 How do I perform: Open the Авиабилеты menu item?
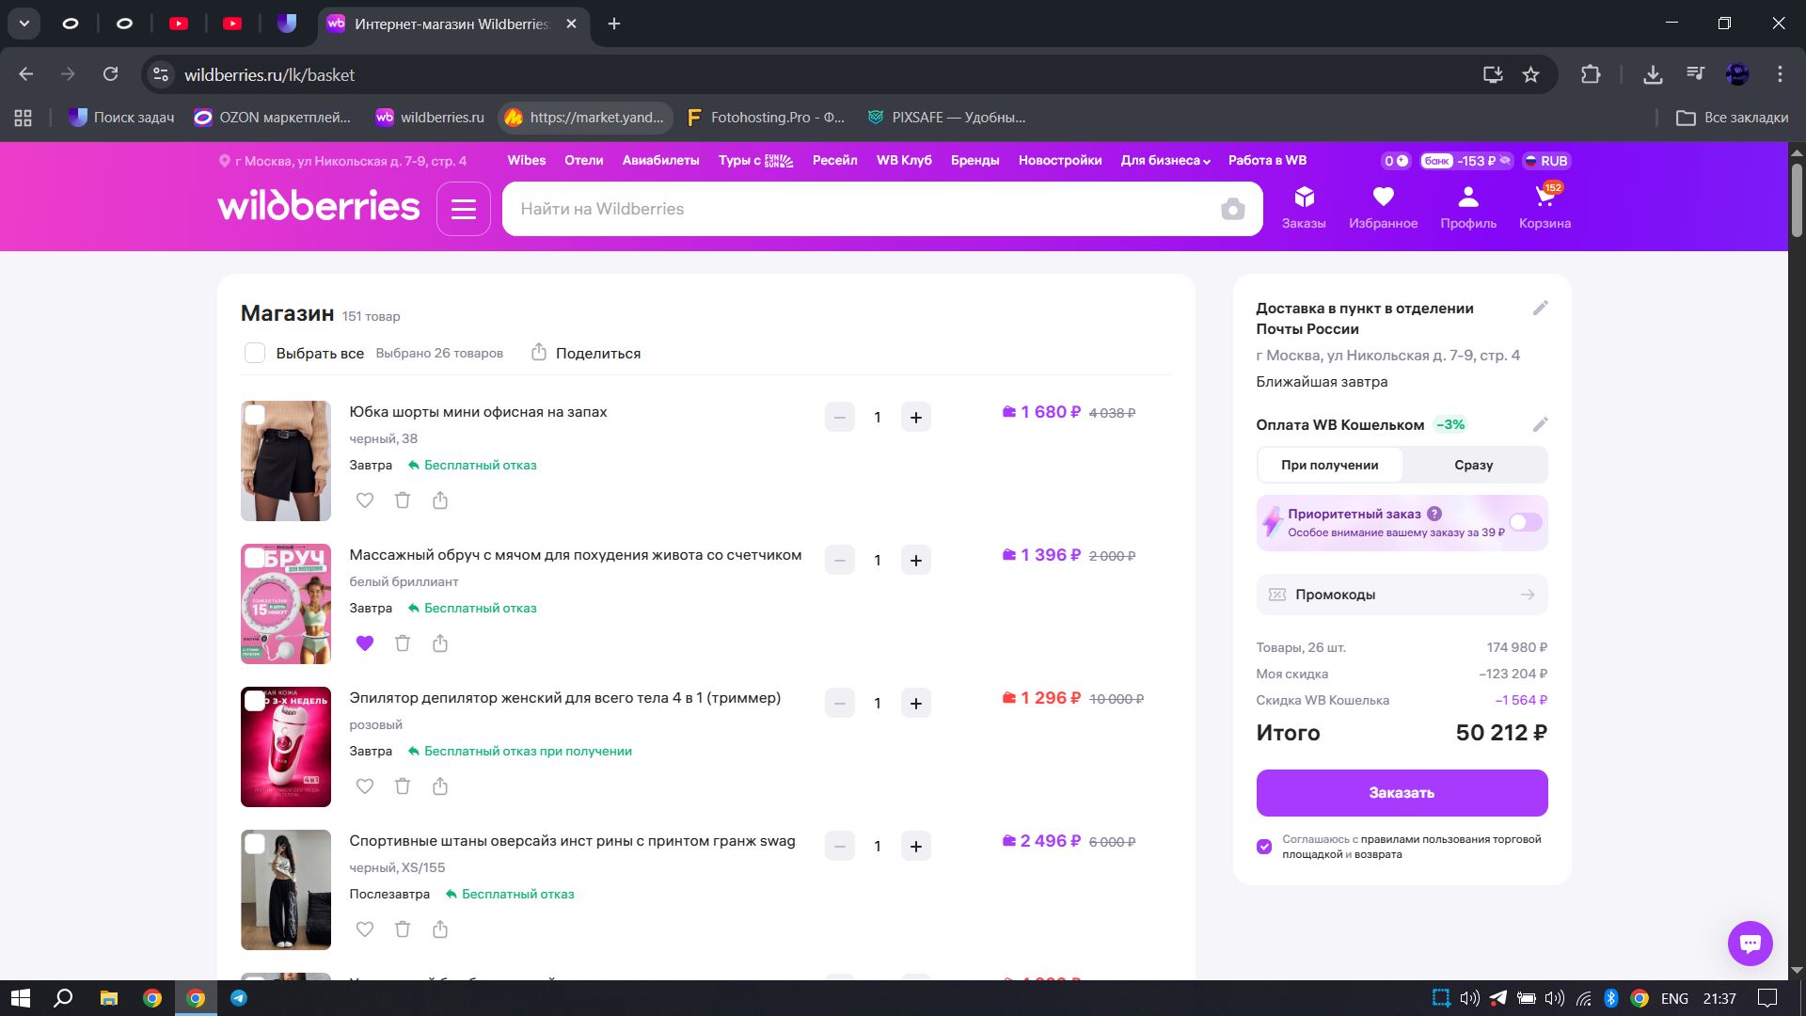point(660,161)
